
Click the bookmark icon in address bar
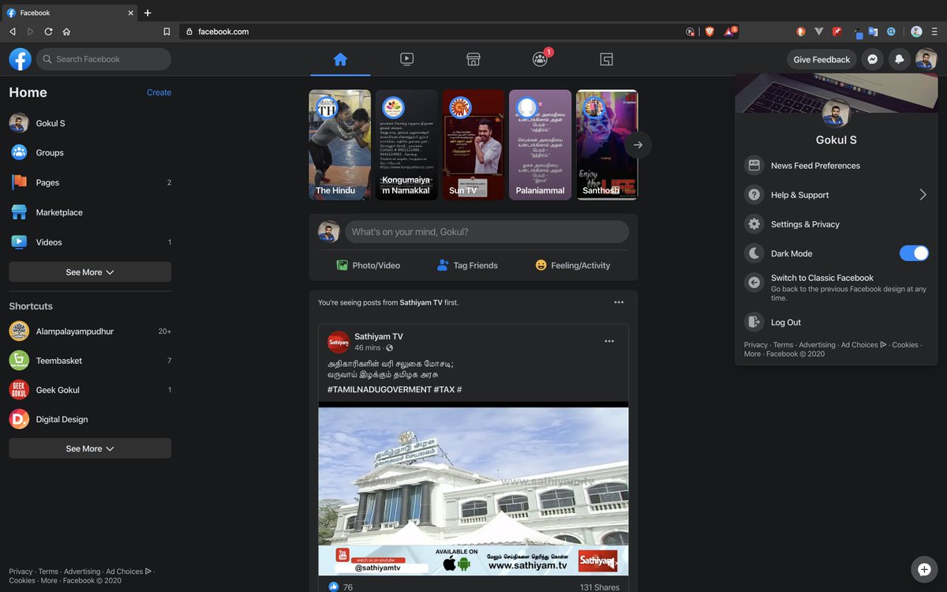[167, 32]
